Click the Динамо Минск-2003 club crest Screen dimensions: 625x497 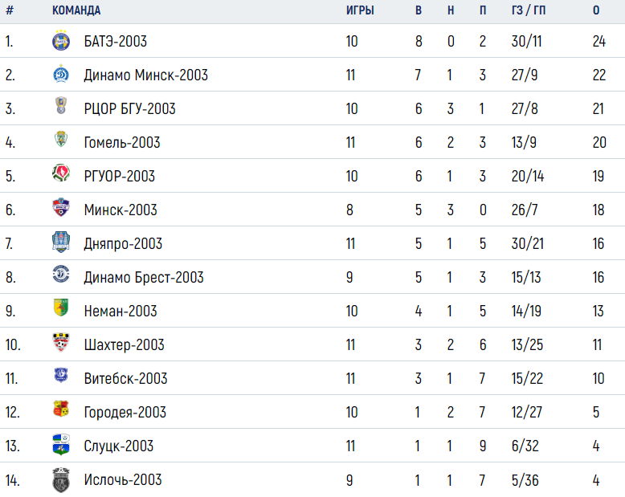click(61, 74)
